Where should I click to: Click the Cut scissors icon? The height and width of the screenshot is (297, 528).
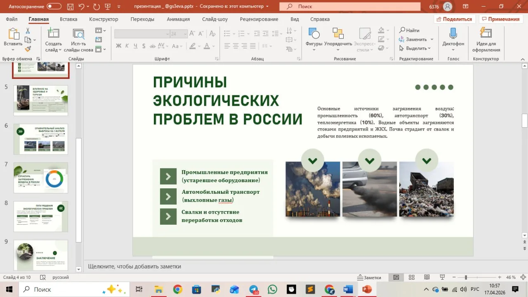coord(28,31)
